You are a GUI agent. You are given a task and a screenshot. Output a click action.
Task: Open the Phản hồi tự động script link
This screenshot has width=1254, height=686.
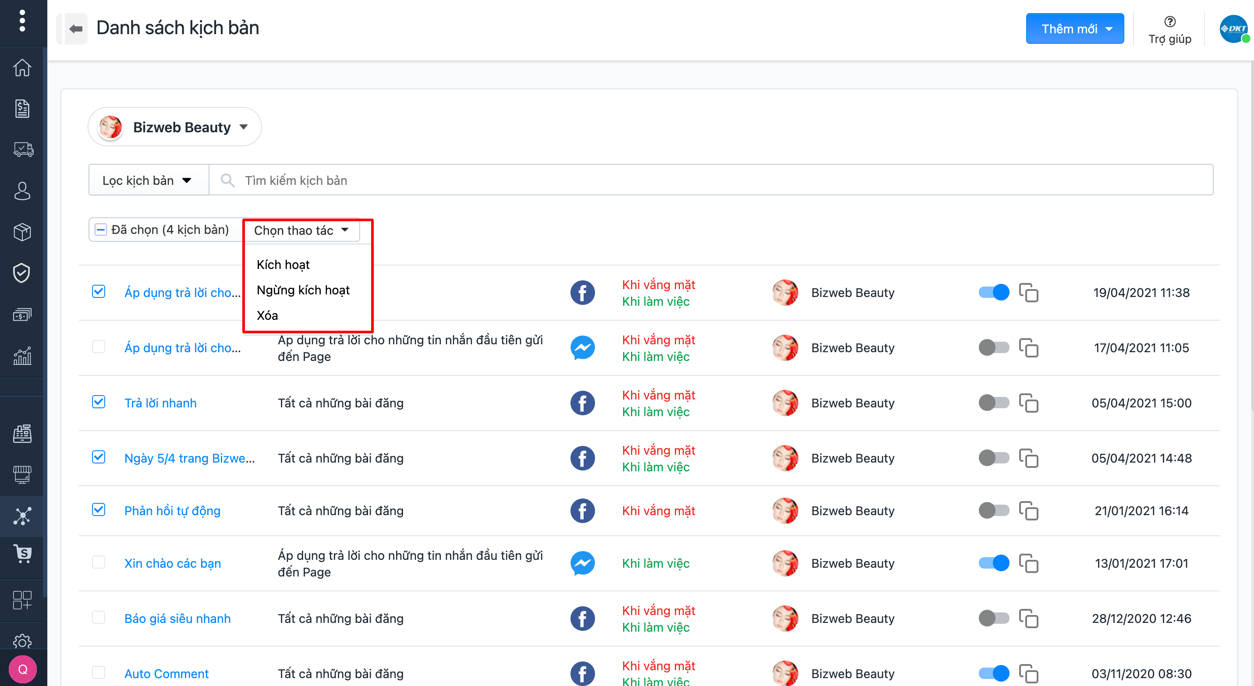(172, 510)
